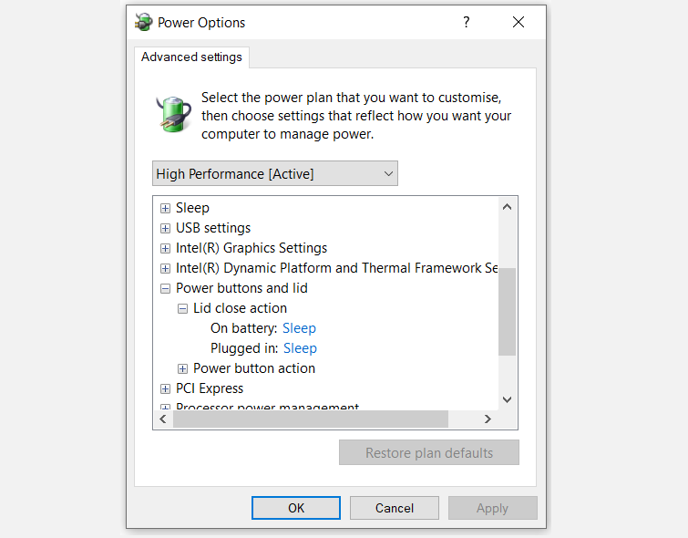Change the Plugged in Sleep value
The height and width of the screenshot is (538, 688).
(300, 348)
